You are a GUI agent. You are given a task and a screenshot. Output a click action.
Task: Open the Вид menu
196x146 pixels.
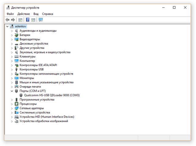click(x=36, y=14)
